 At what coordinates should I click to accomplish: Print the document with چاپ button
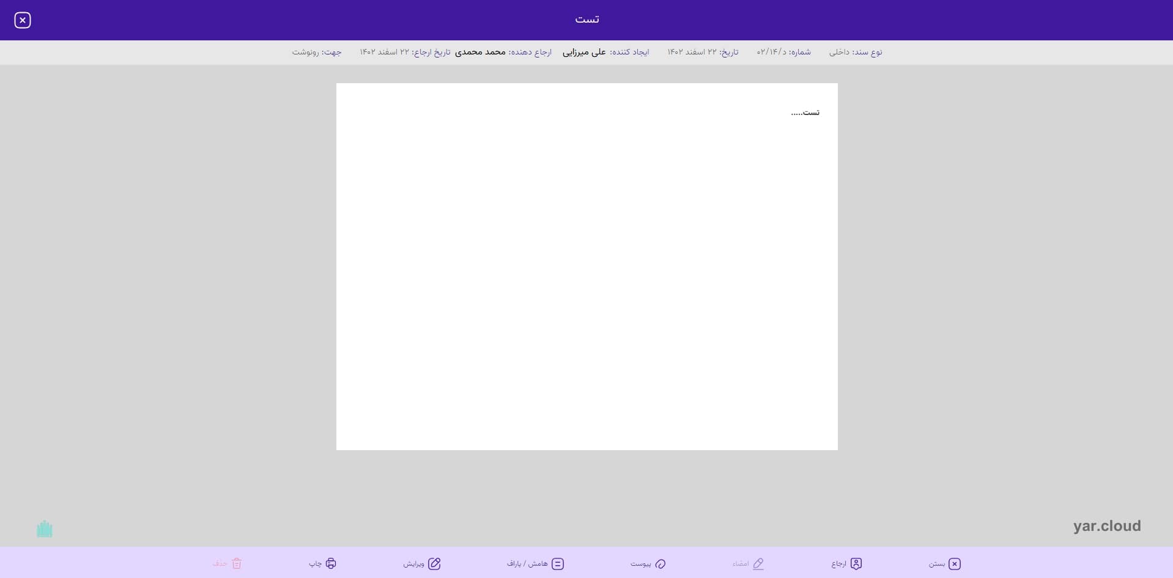coord(322,563)
